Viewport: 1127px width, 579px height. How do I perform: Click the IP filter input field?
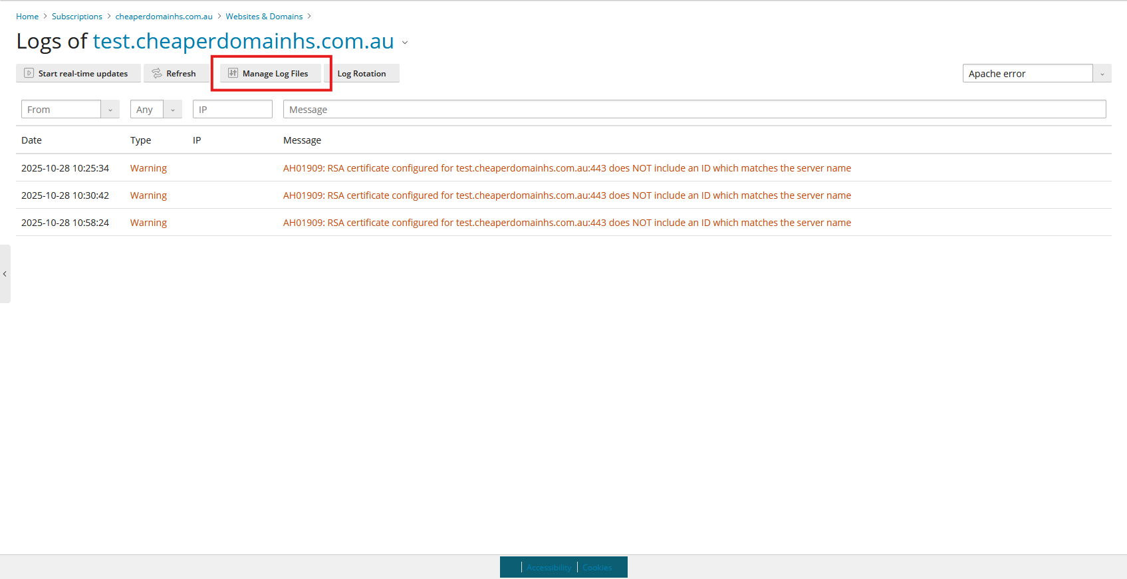click(x=233, y=110)
